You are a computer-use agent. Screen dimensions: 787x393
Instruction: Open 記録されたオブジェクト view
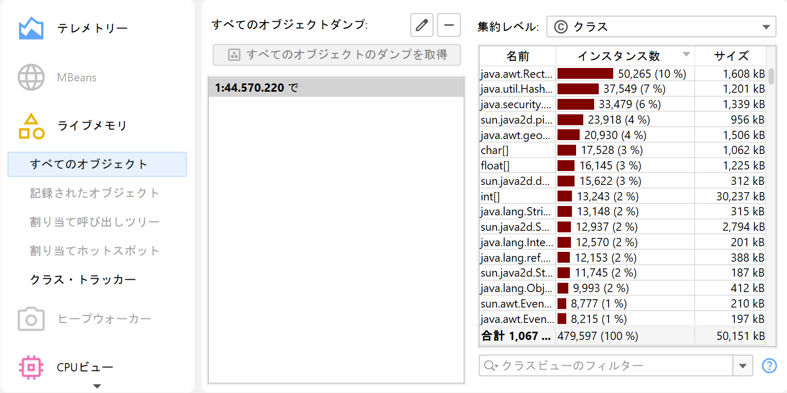tap(95, 193)
